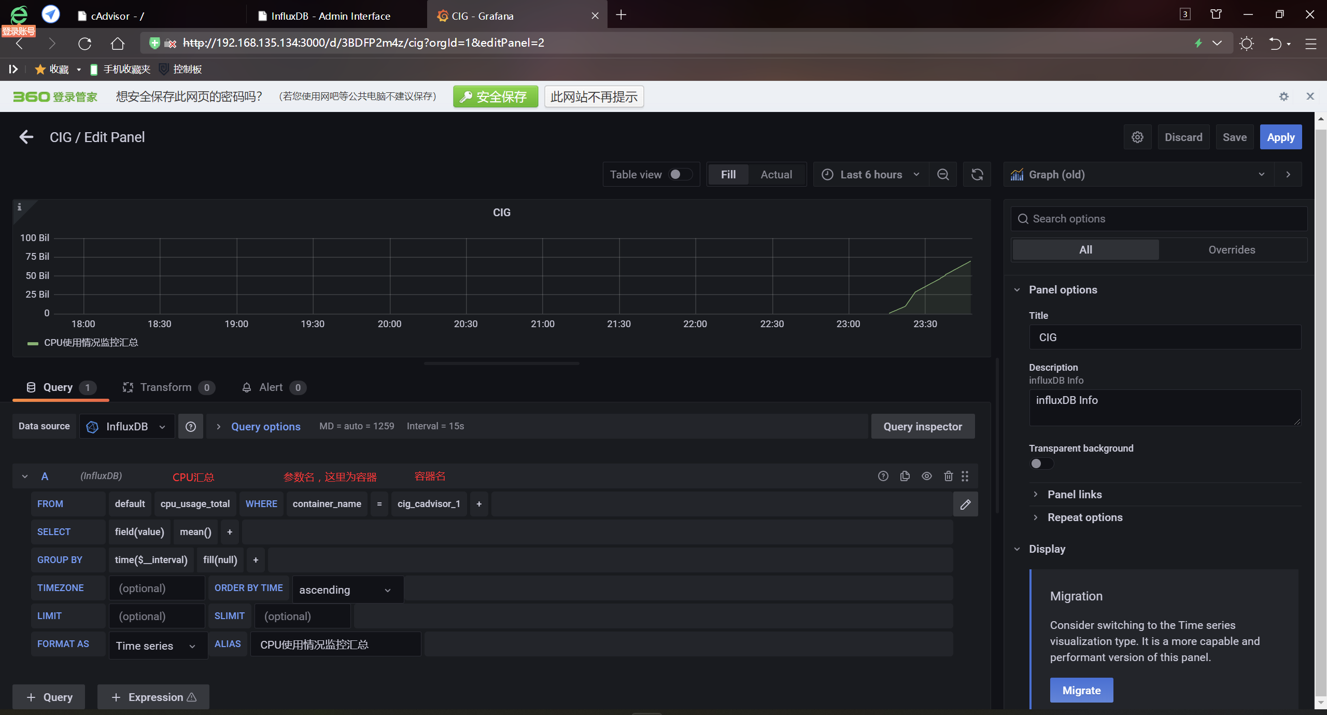Click the Discard button
Image resolution: width=1327 pixels, height=715 pixels.
(1183, 137)
